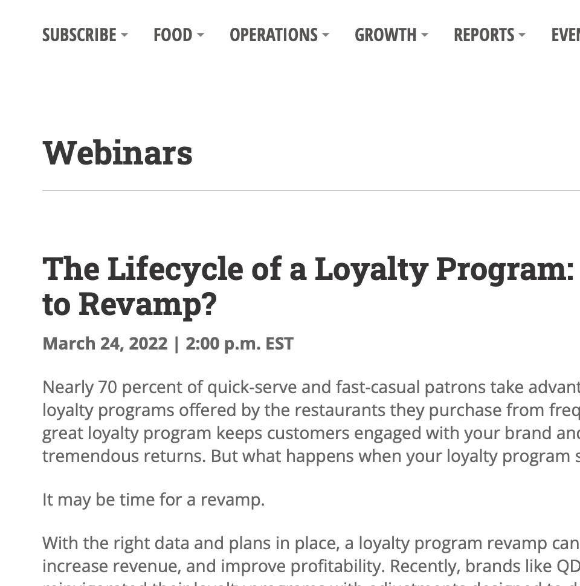Screen dimensions: 580x586
Task: Expand the caret arrow next to REPORTS
Action: tap(522, 35)
